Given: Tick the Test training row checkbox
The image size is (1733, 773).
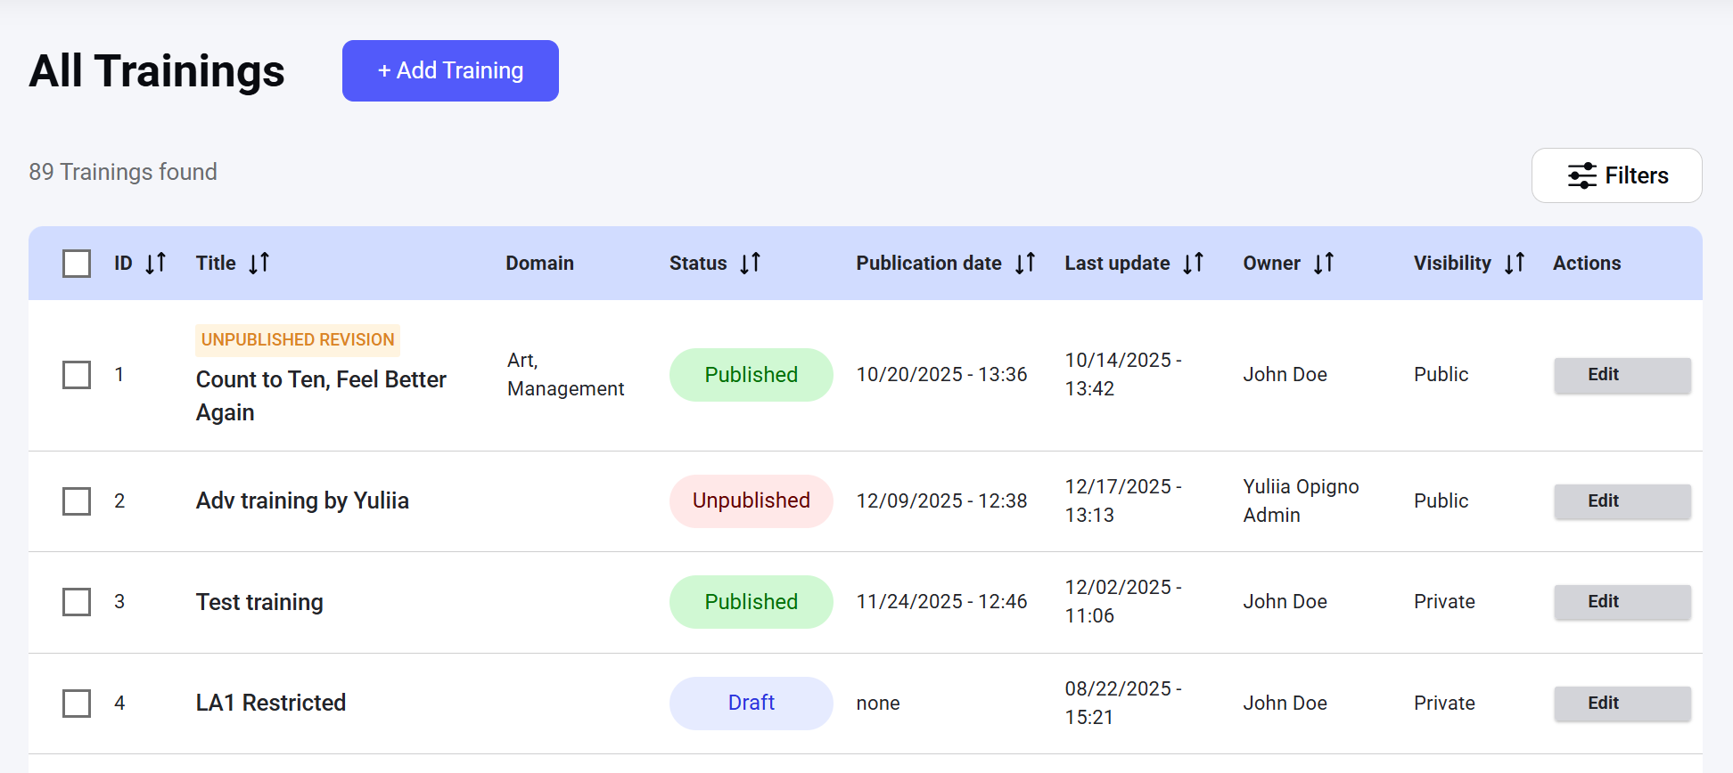Looking at the screenshot, I should tap(77, 602).
